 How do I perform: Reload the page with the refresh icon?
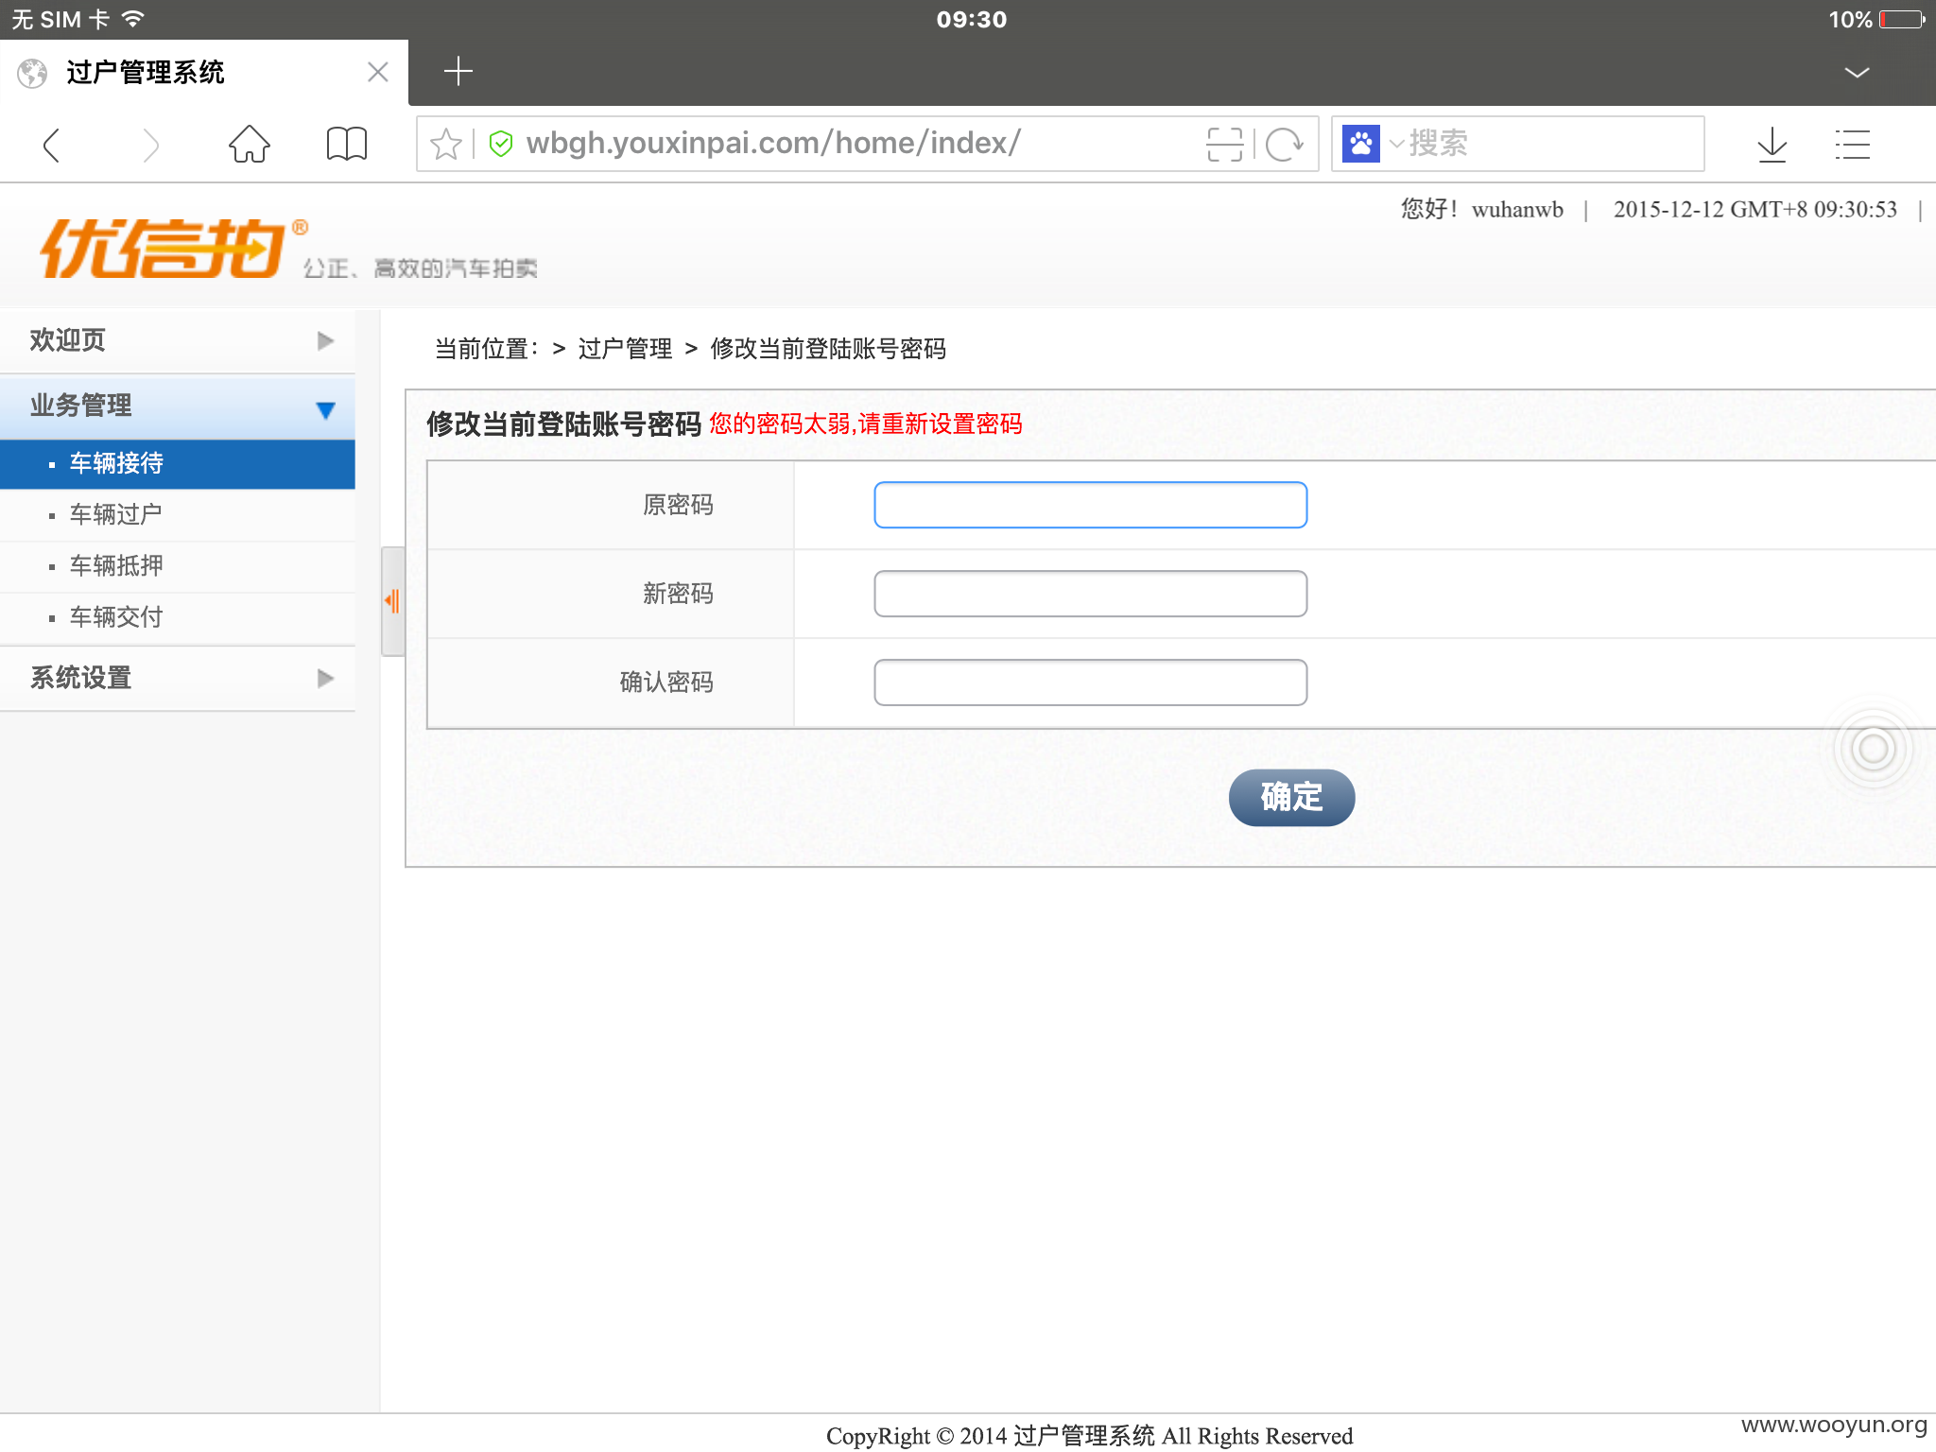click(1285, 144)
